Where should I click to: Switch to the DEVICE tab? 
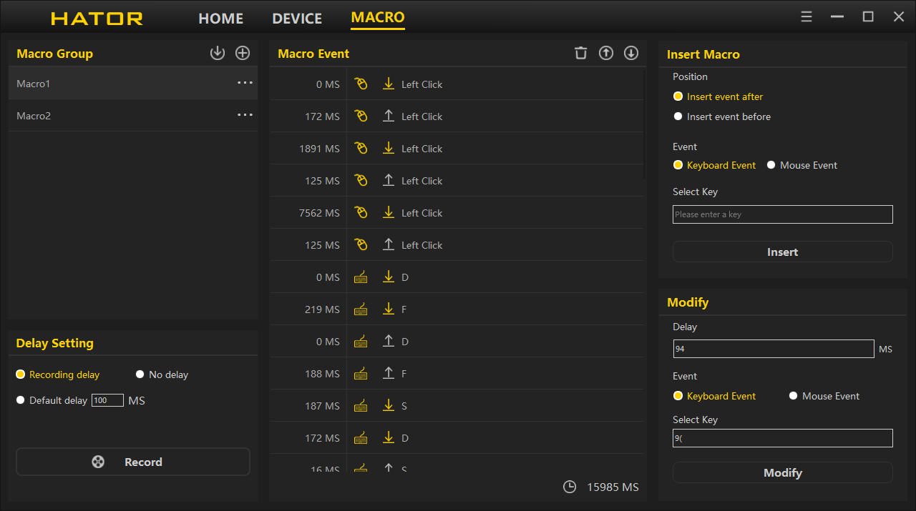click(297, 19)
